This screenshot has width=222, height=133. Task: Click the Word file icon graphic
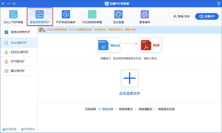pyautogui.click(x=103, y=45)
